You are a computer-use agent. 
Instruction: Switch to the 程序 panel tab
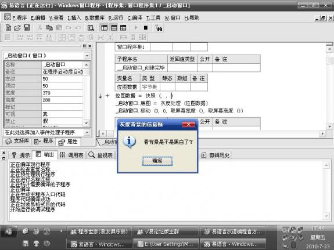[44, 141]
